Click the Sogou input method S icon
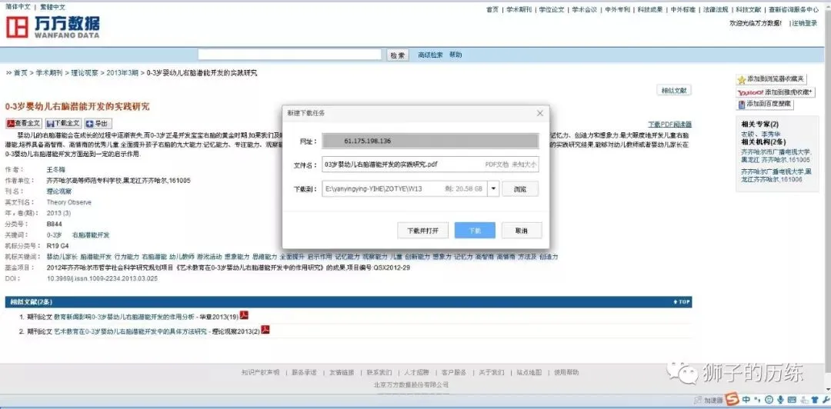This screenshot has width=831, height=409. (x=733, y=399)
